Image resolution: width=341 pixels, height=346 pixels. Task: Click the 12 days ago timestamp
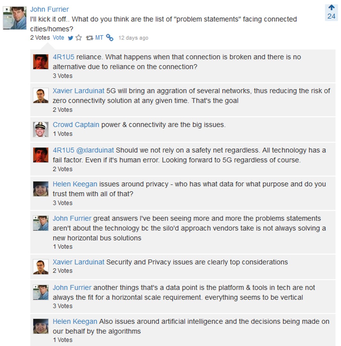tap(134, 38)
